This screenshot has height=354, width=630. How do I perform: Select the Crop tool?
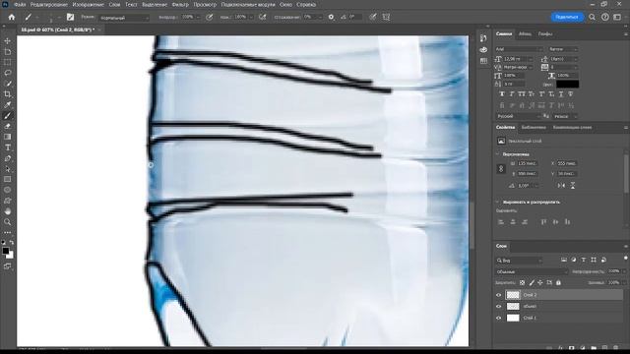coord(7,94)
